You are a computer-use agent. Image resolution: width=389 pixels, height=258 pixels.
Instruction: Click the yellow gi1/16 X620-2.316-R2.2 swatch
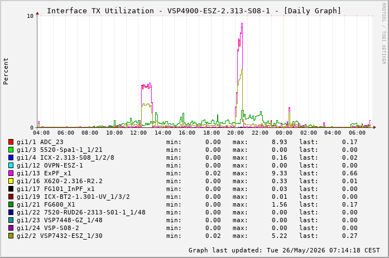pos(11,181)
